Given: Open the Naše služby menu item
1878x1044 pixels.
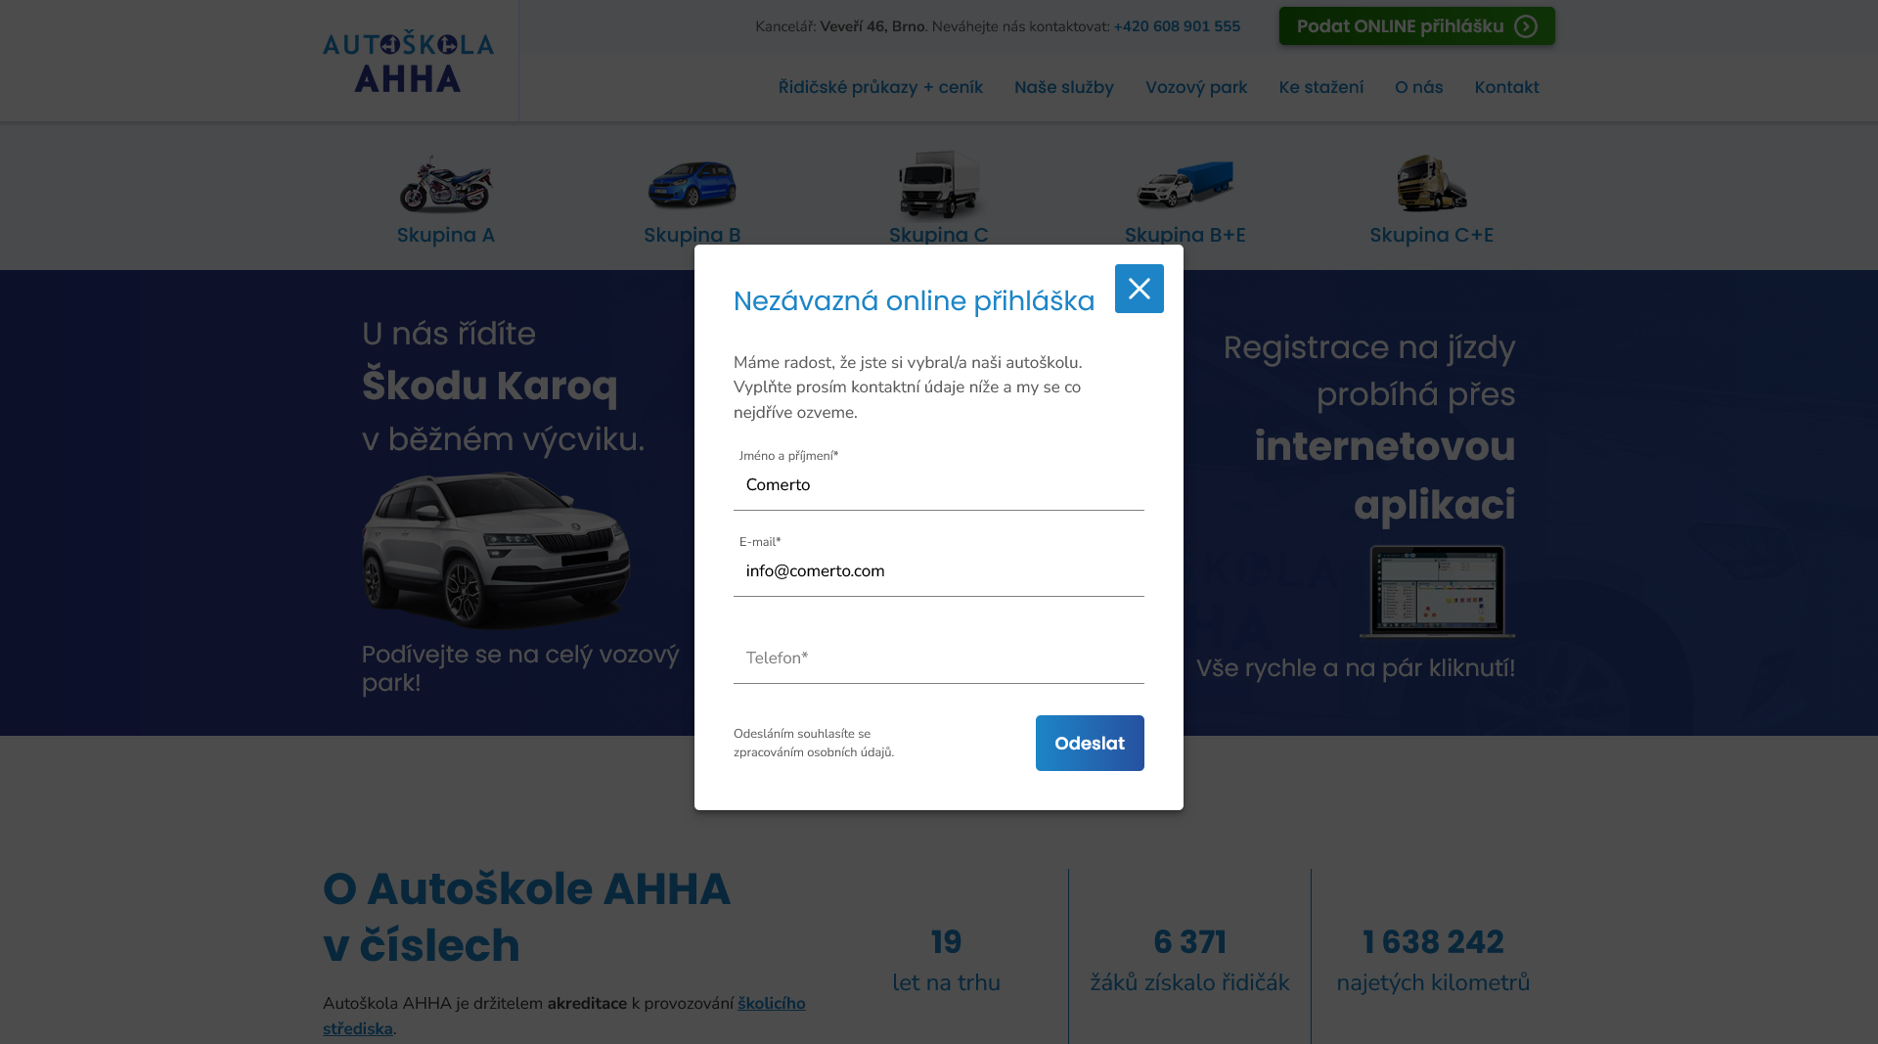Looking at the screenshot, I should tap(1063, 87).
